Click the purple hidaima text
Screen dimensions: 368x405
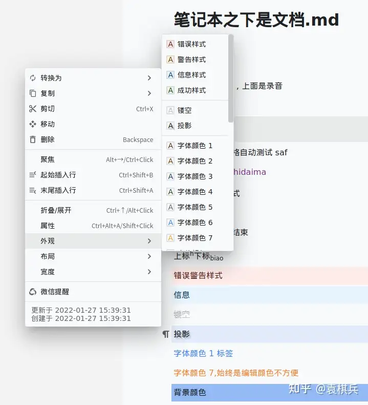[250, 172]
